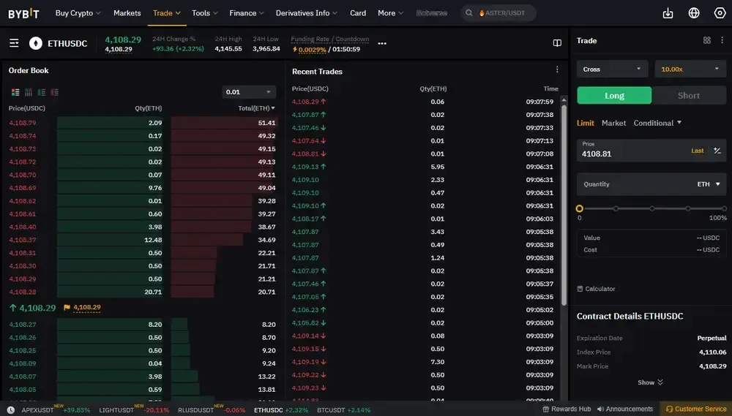Open the three-dot menu after Funding Rate
Image resolution: width=732 pixels, height=416 pixels.
[382, 43]
